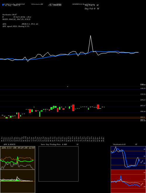The image size is (146, 193).
Task: Click the 'Avg Vol: 0 M' label
Action: click(x=92, y=5)
